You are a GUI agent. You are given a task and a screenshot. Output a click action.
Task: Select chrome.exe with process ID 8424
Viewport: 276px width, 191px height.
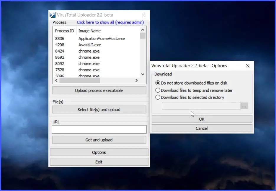click(x=97, y=51)
